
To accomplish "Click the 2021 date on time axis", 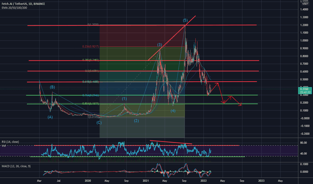I will (x=146, y=181).
